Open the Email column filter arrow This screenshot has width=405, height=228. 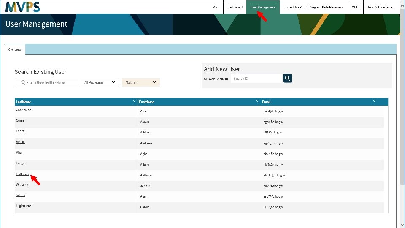coord(374,101)
